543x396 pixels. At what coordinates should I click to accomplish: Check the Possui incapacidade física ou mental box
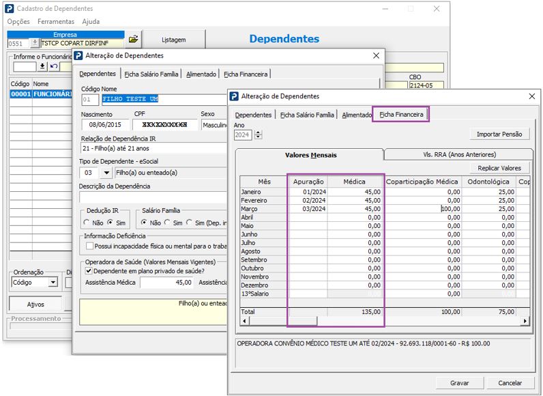point(89,246)
